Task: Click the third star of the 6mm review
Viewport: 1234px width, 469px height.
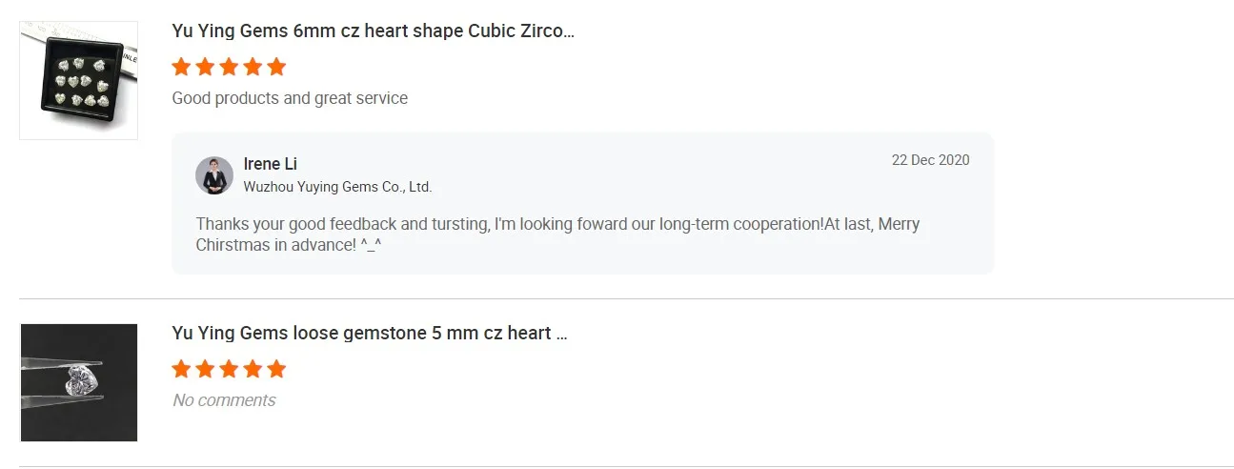Action: (x=229, y=67)
